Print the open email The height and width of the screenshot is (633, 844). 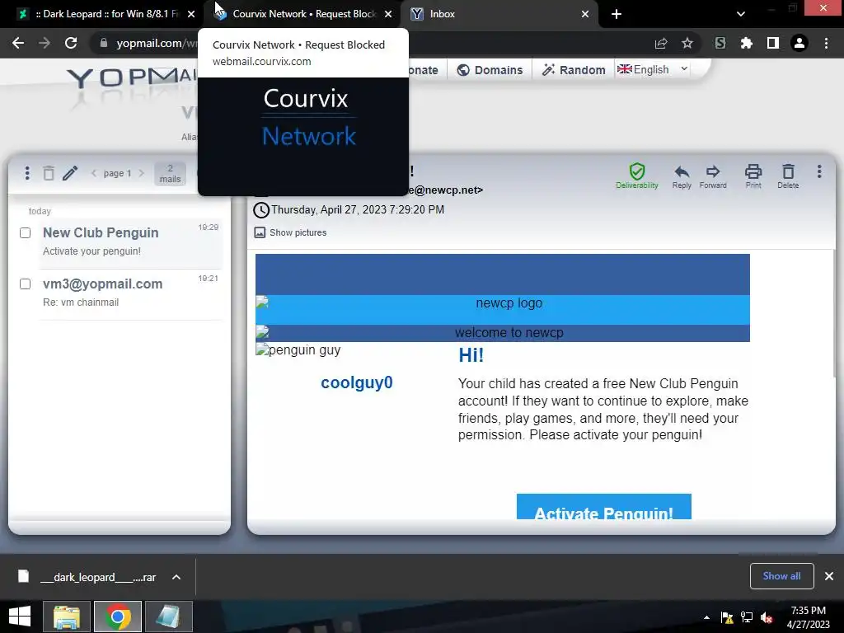(753, 176)
